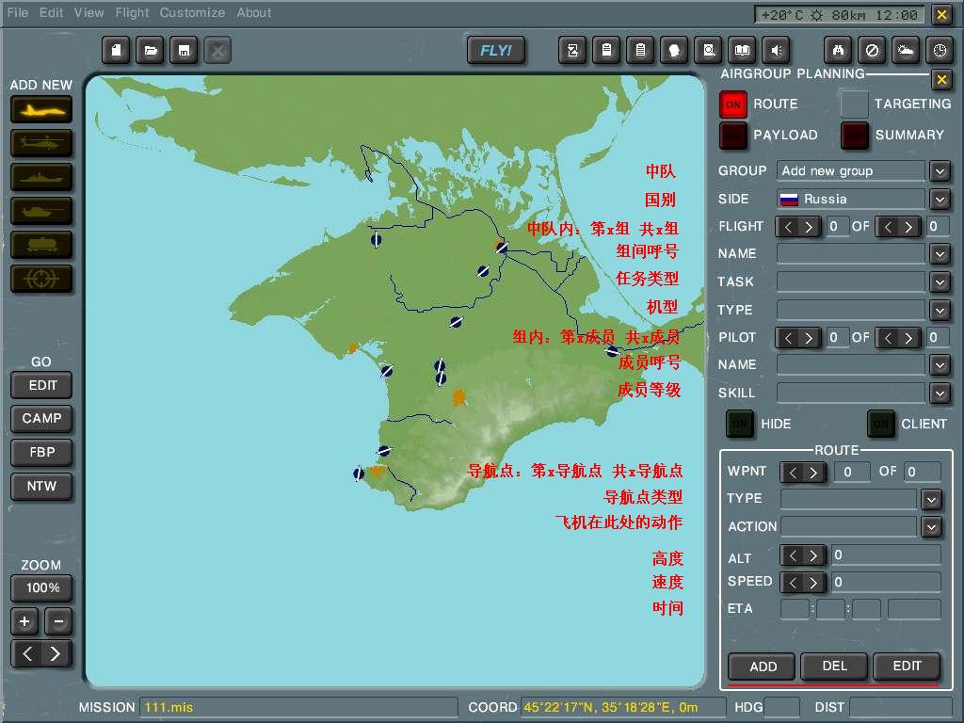Viewport: 964px width, 723px height.
Task: Expand the TASK dropdown
Action: 940,282
